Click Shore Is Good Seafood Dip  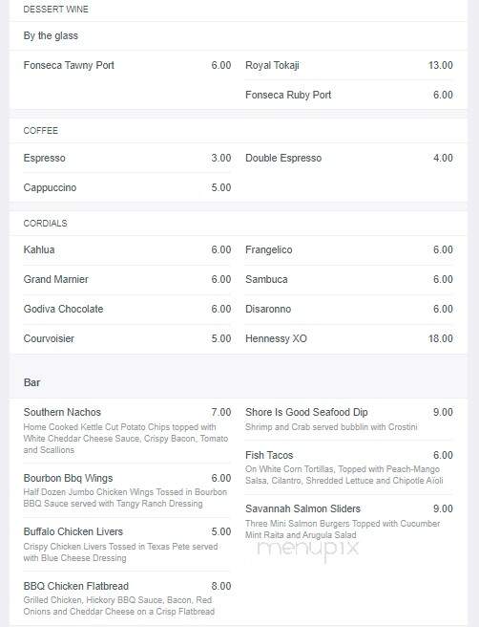306,412
